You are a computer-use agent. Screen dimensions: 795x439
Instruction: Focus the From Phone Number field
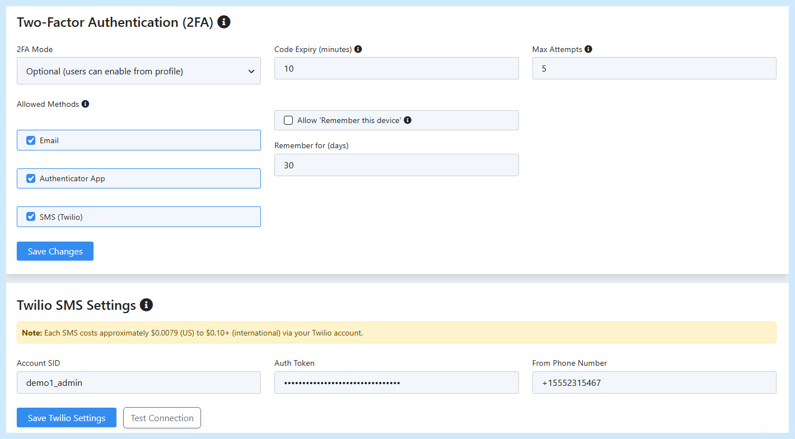click(654, 383)
